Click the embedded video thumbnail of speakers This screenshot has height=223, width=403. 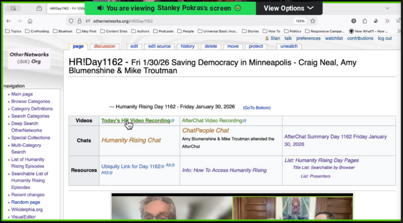(232, 206)
